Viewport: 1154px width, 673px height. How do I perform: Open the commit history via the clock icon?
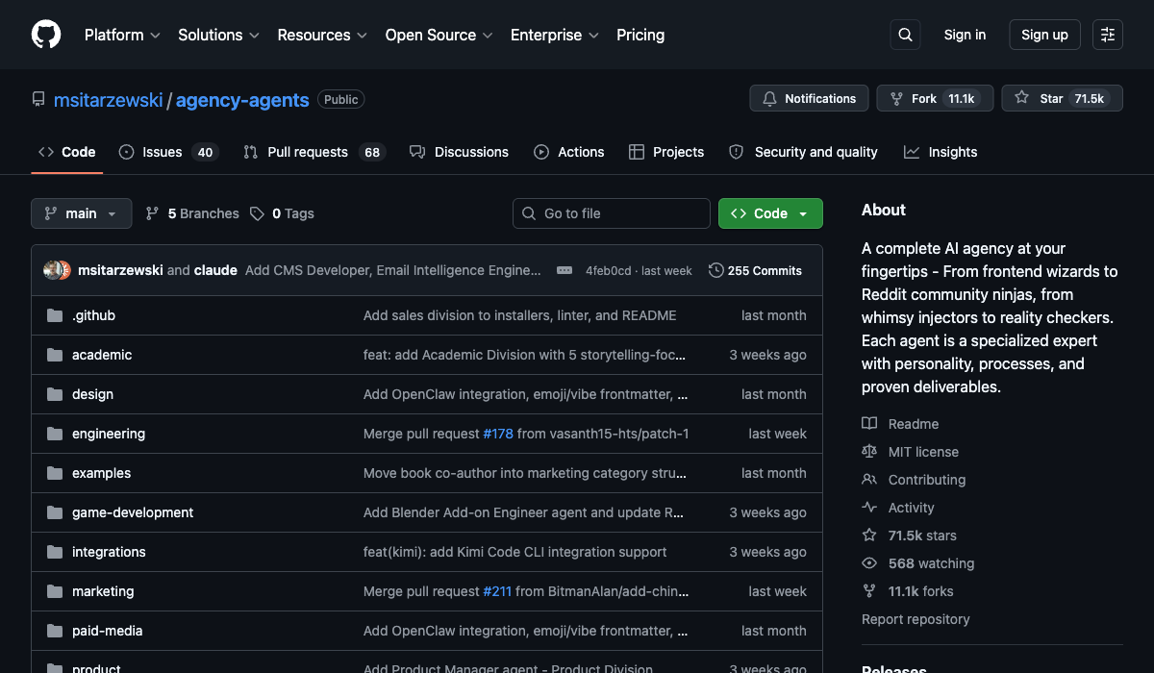click(716, 270)
